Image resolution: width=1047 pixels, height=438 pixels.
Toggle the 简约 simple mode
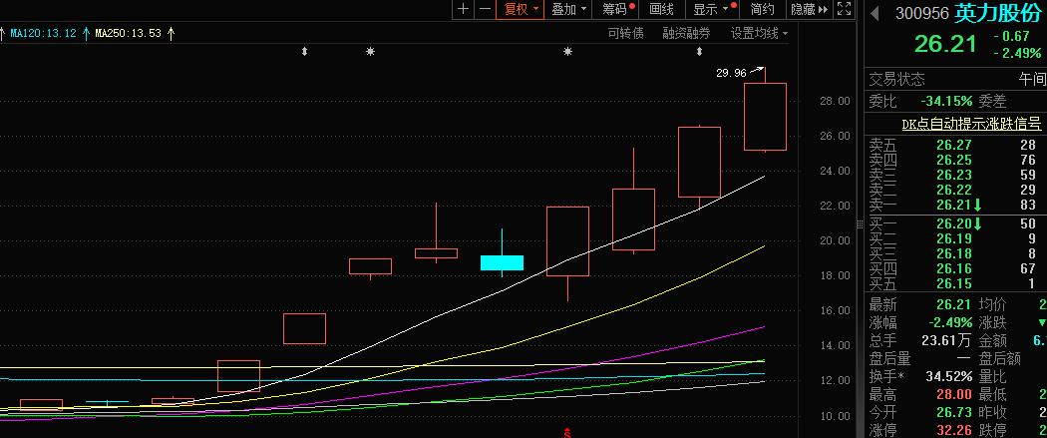tap(762, 9)
